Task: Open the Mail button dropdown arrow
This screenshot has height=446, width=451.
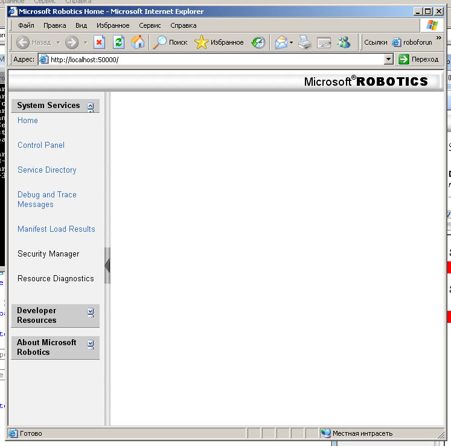Action: tap(291, 43)
